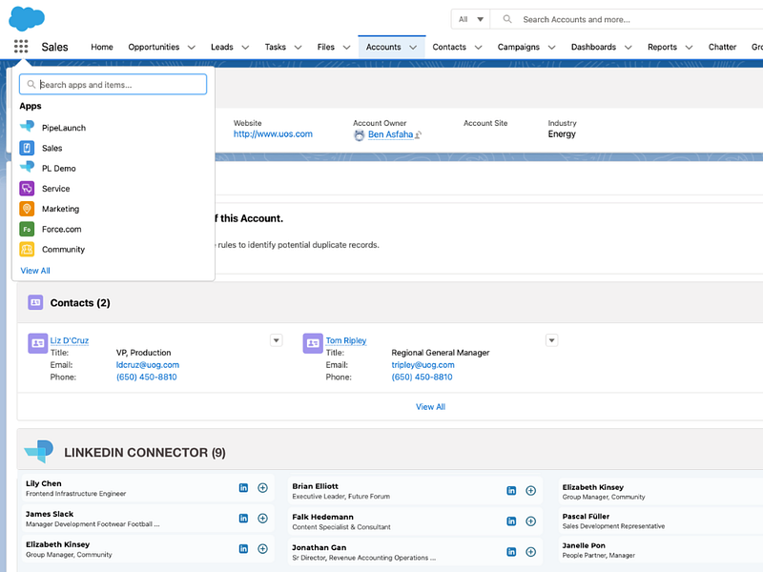Screen dimensions: 763x572
Task: Click View All under Apps list
Action: [35, 271]
